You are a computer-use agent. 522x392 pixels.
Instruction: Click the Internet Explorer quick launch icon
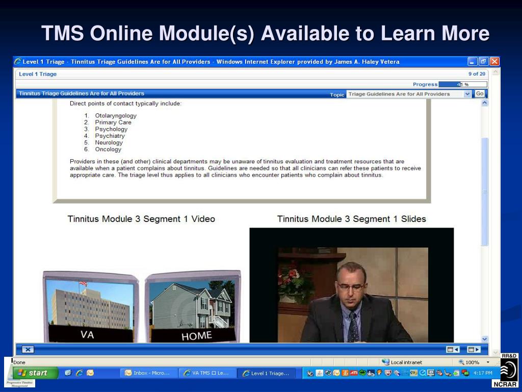coord(79,373)
